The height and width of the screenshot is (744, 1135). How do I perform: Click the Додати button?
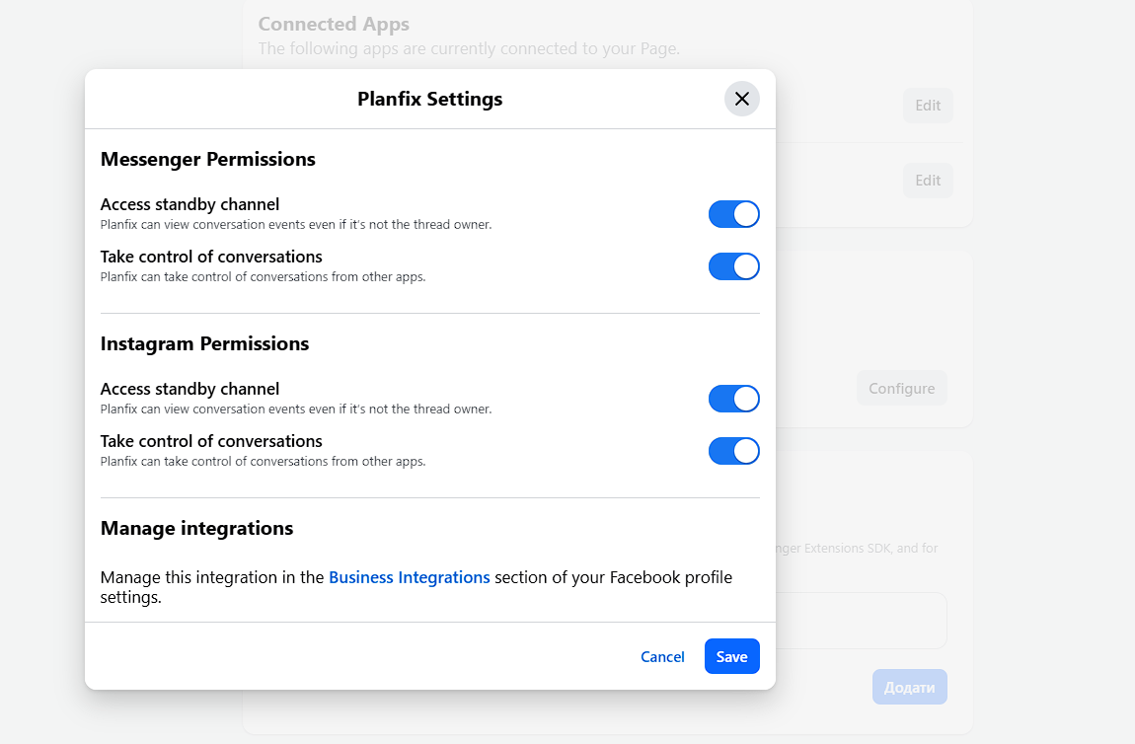[910, 687]
